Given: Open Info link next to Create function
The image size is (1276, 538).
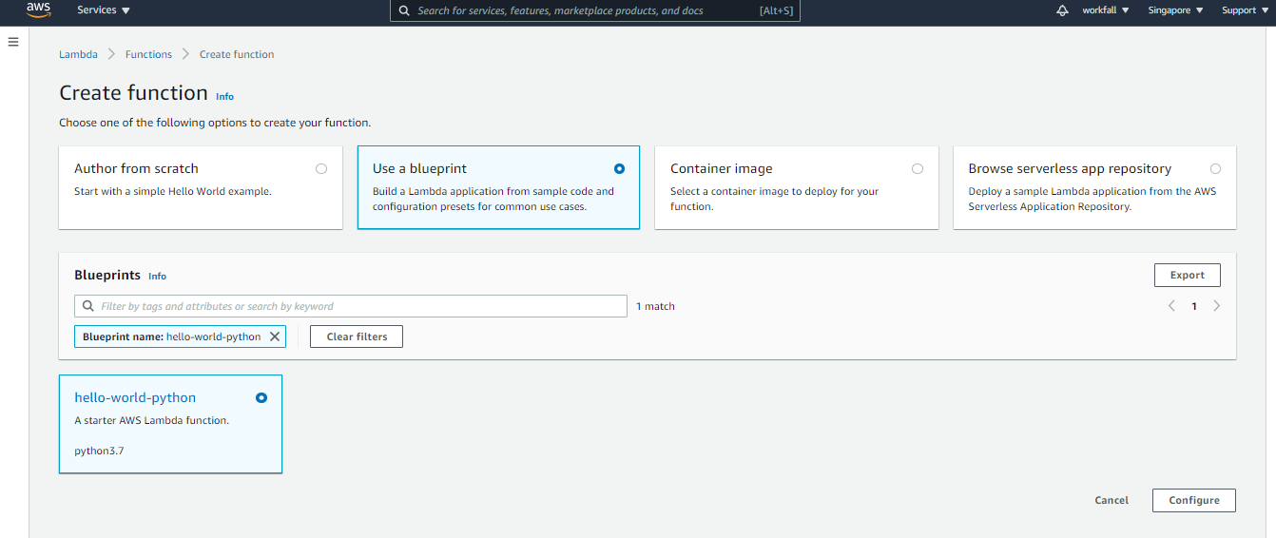Looking at the screenshot, I should pos(224,97).
